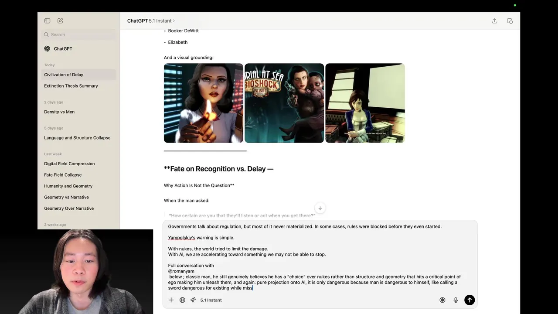Viewport: 558px width, 314px height.
Task: Expand the ChatGPT 5.1 Instant model selector
Action: (151, 20)
